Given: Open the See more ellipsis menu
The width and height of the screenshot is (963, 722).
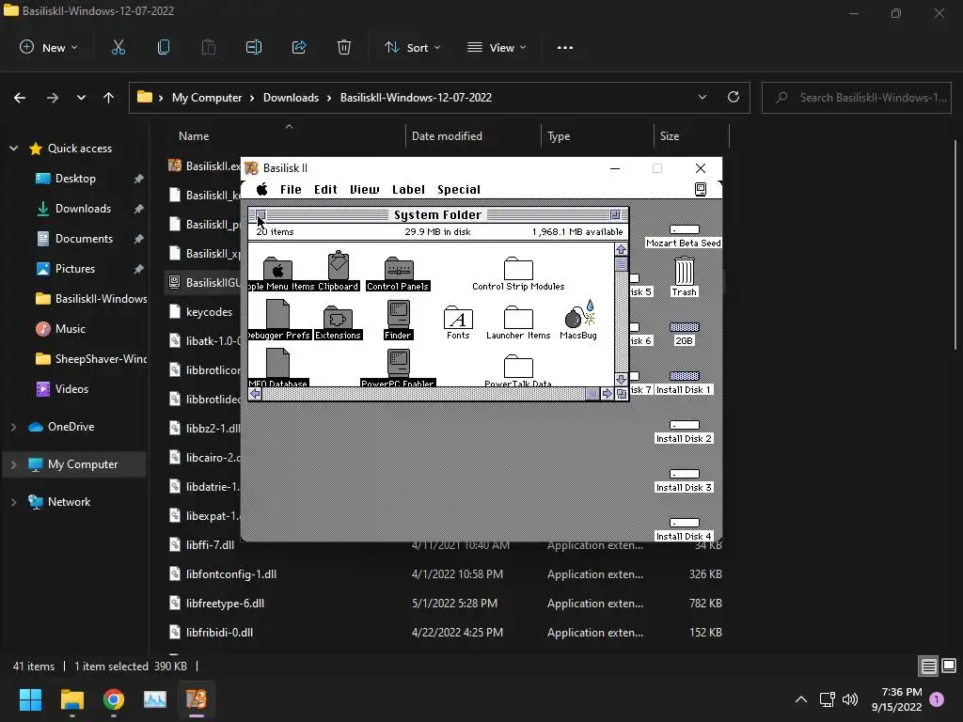Looking at the screenshot, I should 565,47.
